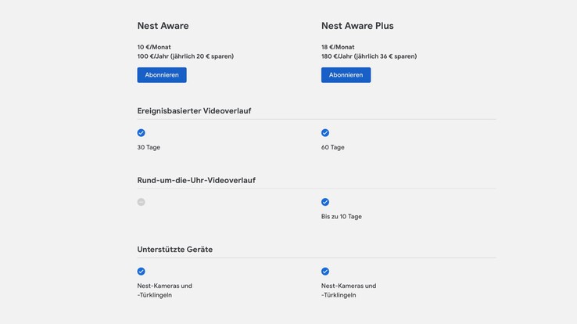Click the 180 €/Jahr yearly price text

369,56
